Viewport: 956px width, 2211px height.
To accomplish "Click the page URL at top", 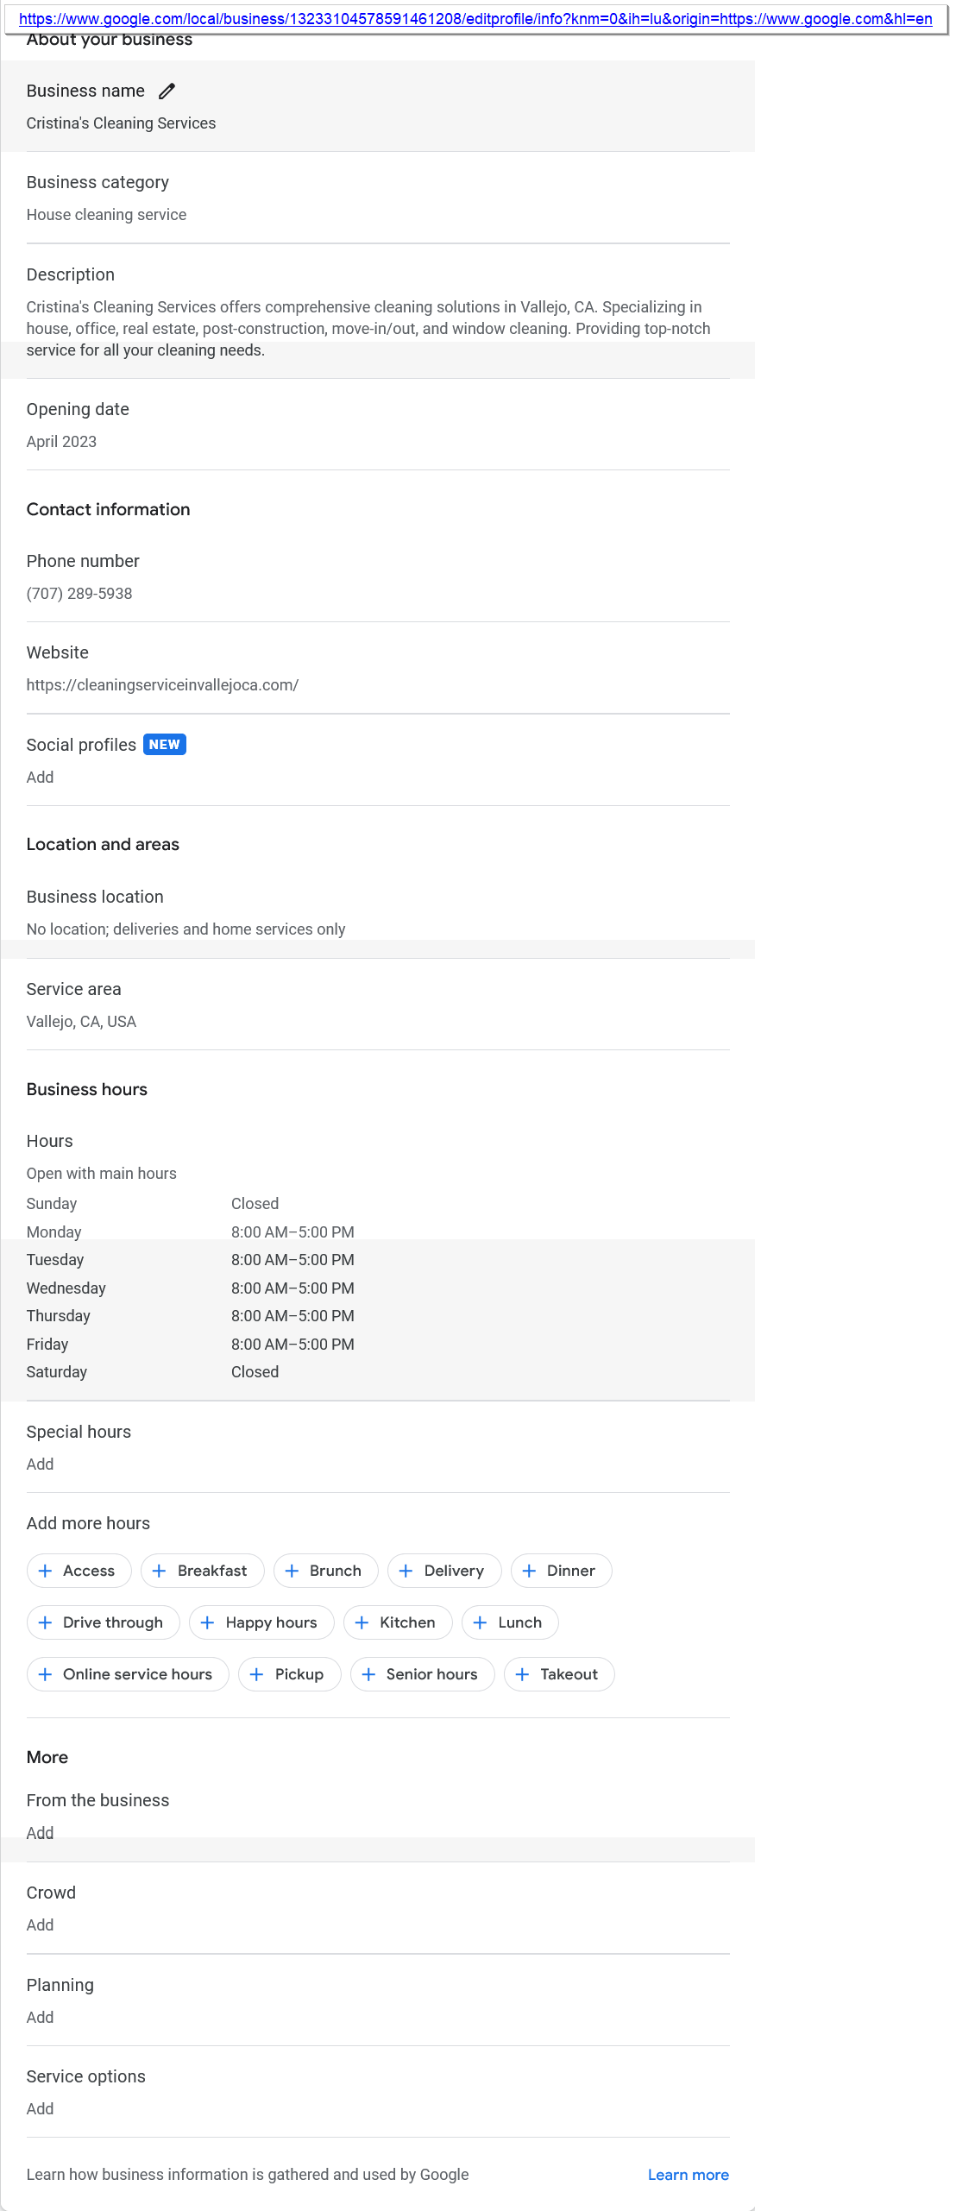I will coord(475,19).
